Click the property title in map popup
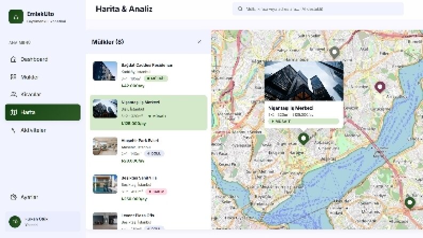 (x=291, y=108)
